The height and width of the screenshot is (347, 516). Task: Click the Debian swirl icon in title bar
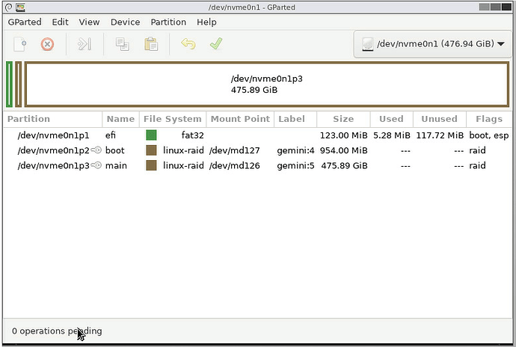9,7
